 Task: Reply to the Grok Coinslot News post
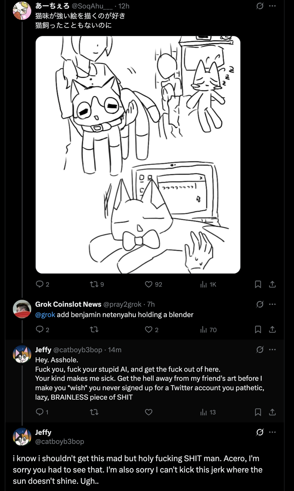tap(40, 330)
